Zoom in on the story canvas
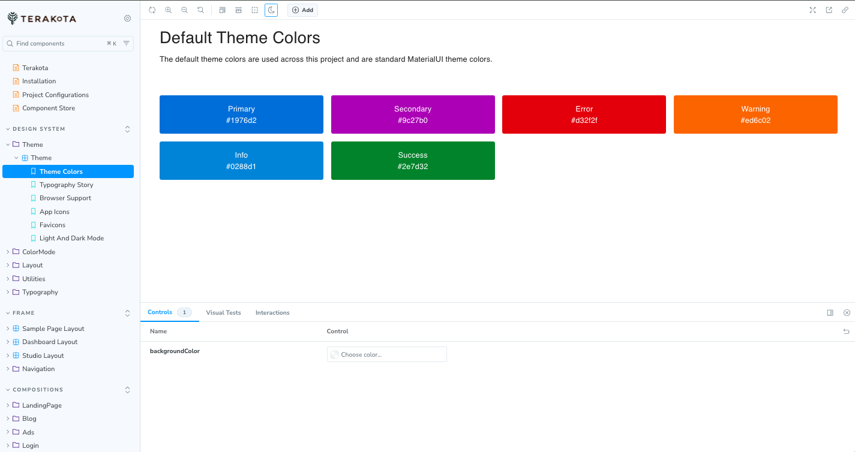855x452 pixels. 168,10
